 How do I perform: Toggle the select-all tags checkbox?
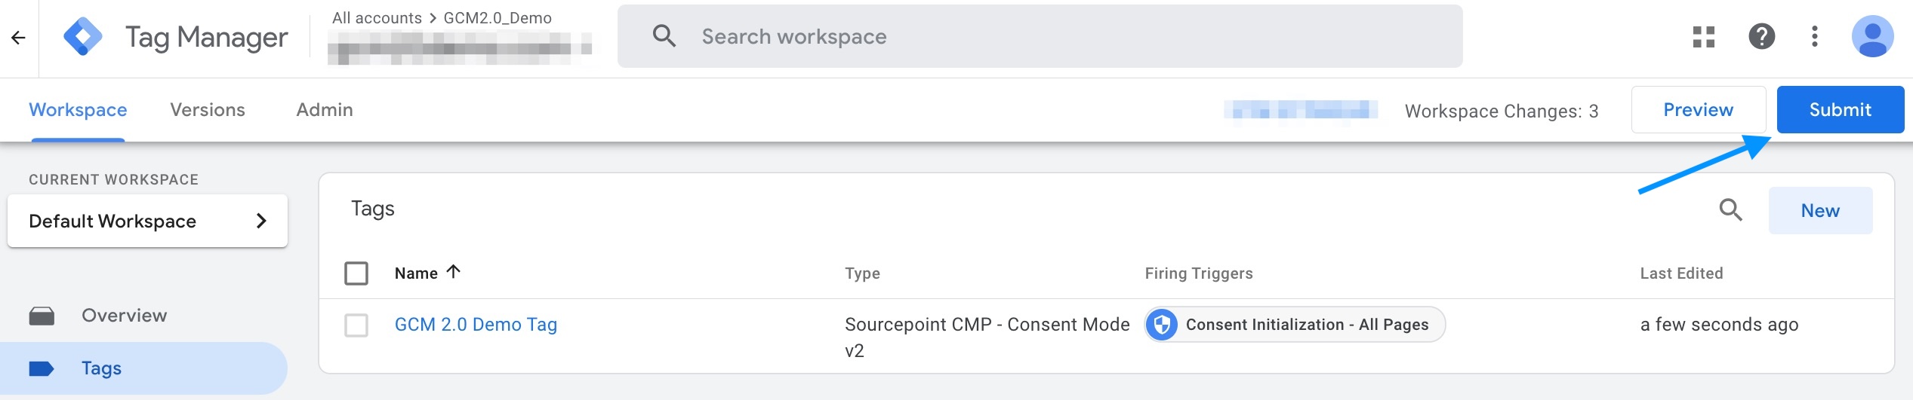pos(356,273)
